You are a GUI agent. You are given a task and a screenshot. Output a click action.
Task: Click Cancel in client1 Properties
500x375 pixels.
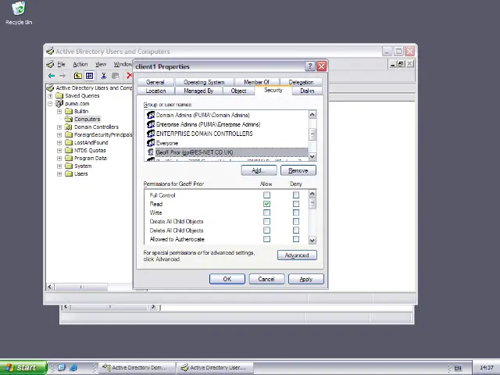coord(266,279)
